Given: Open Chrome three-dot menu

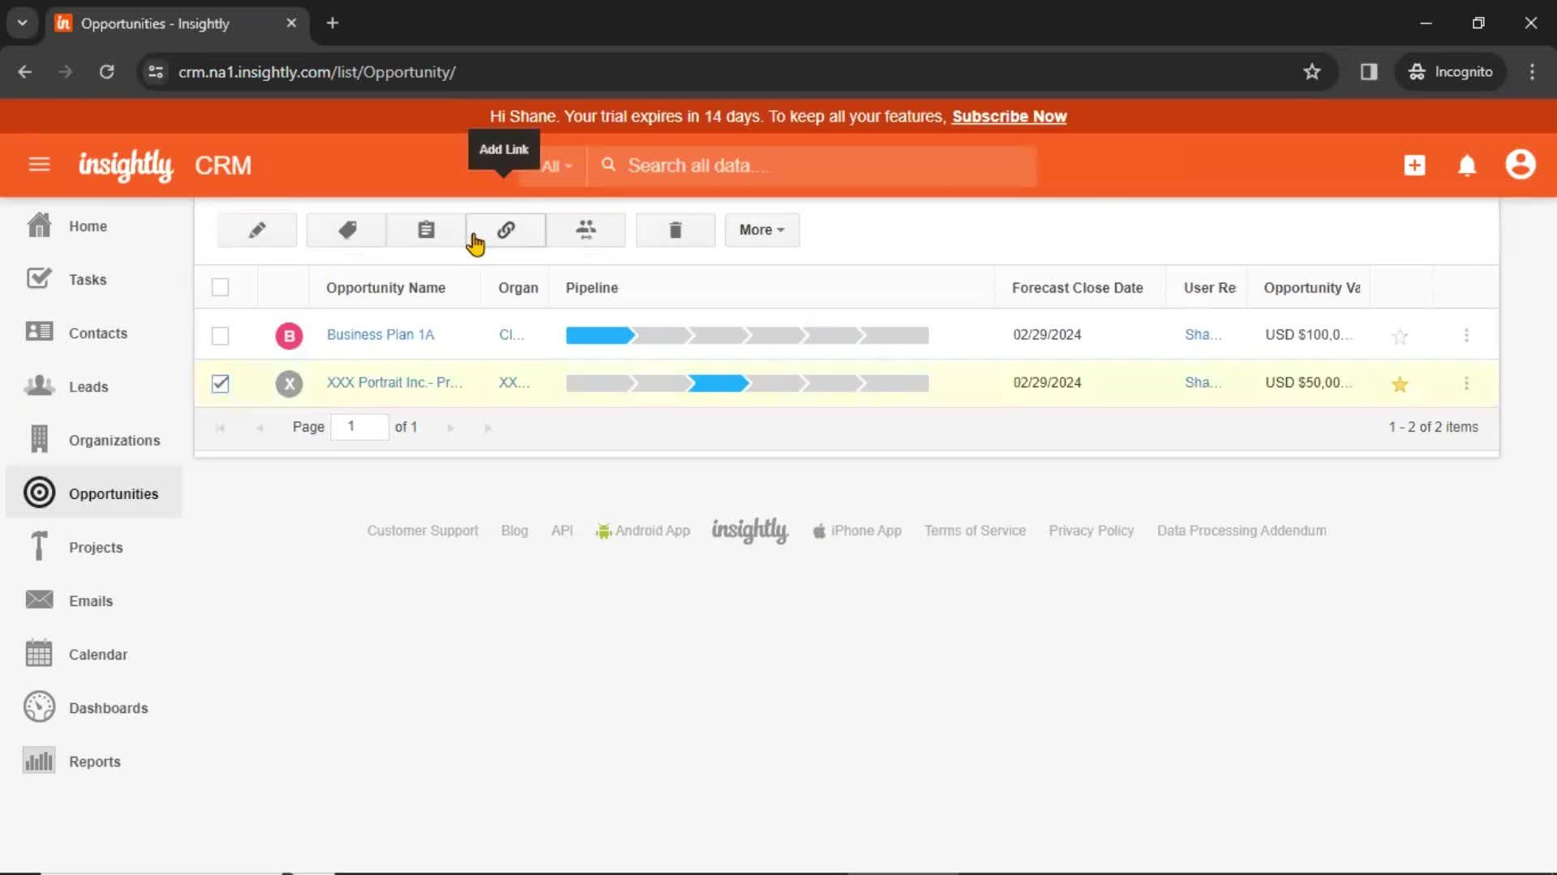Looking at the screenshot, I should click(1532, 72).
